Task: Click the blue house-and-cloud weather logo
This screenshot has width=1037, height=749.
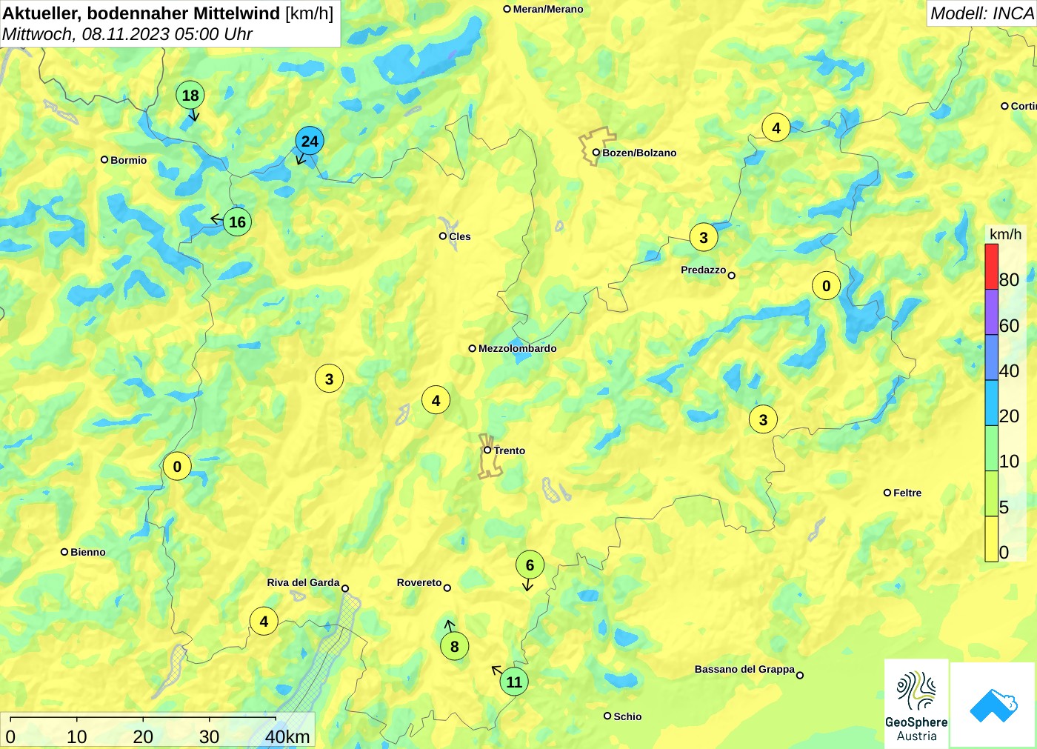Action: tap(993, 705)
